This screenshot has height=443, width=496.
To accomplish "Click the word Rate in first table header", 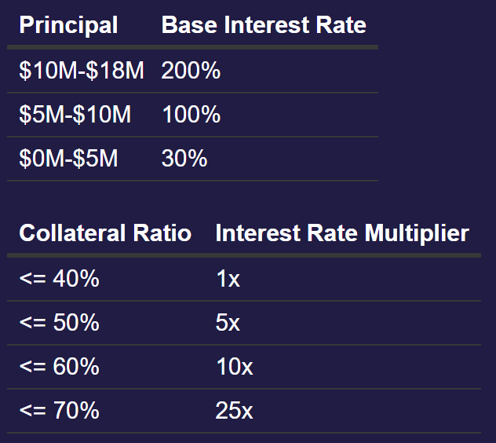I will click(x=340, y=25).
